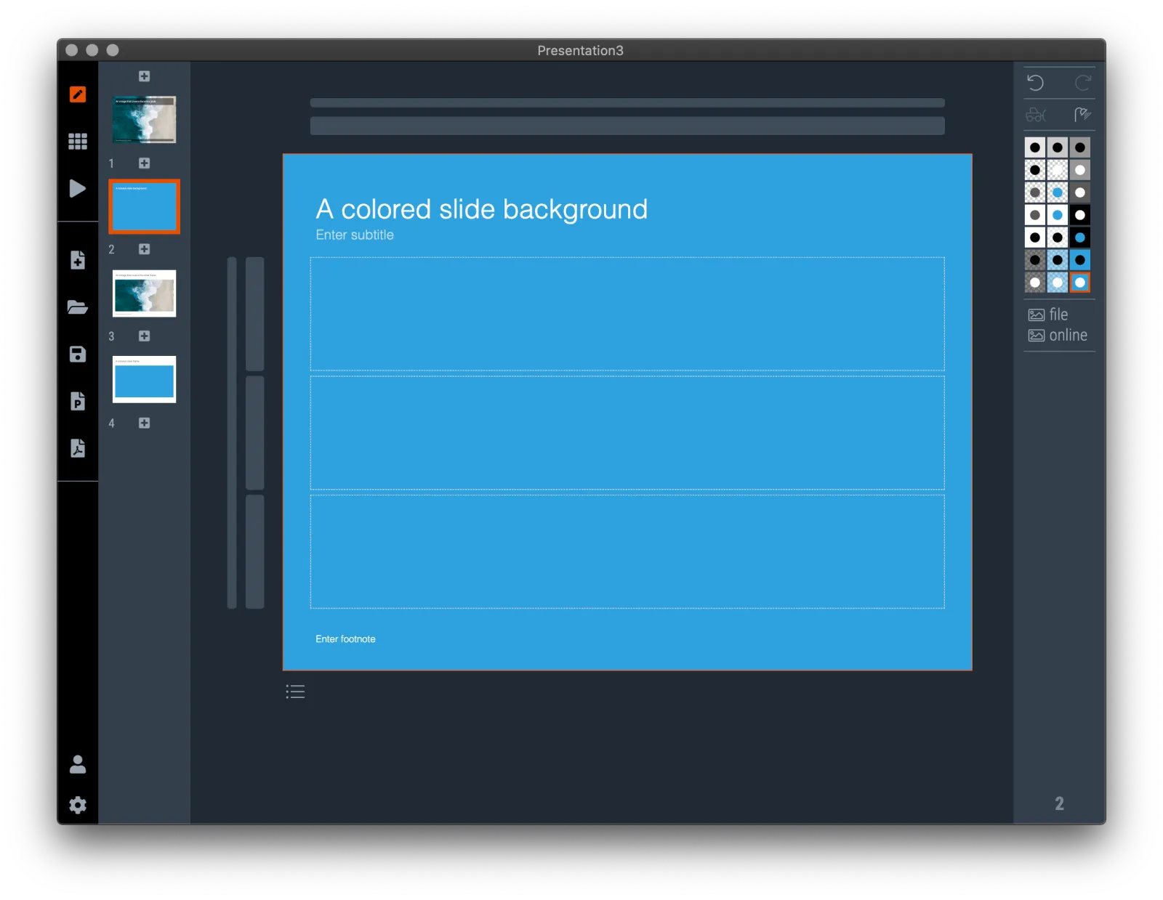1163x900 pixels.
Task: Select slide 2 blue thumbnail
Action: [144, 206]
